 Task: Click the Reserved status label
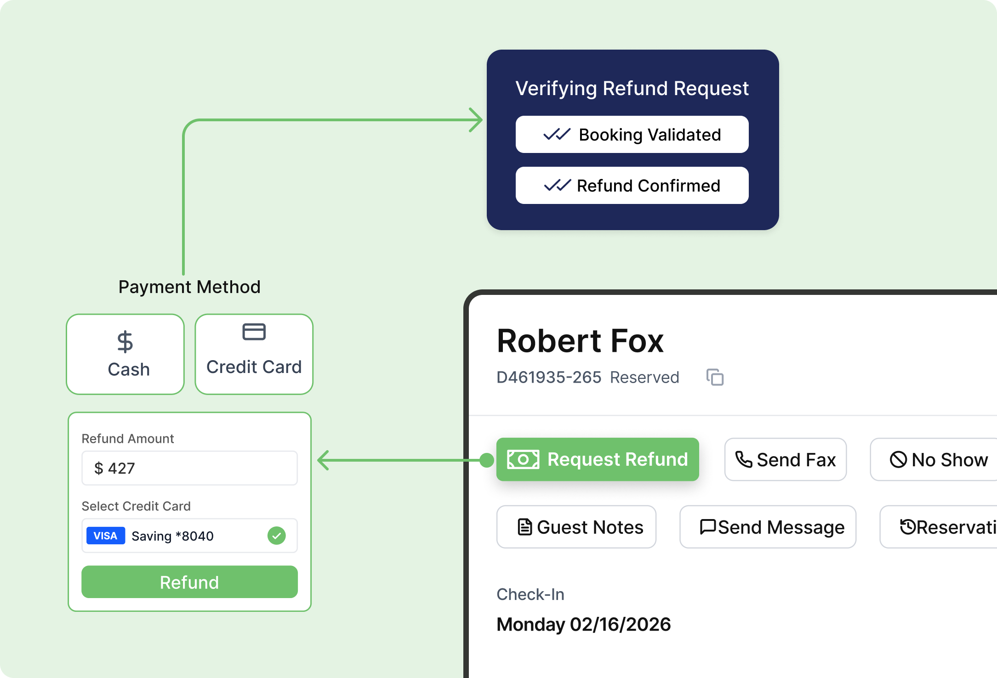644,377
